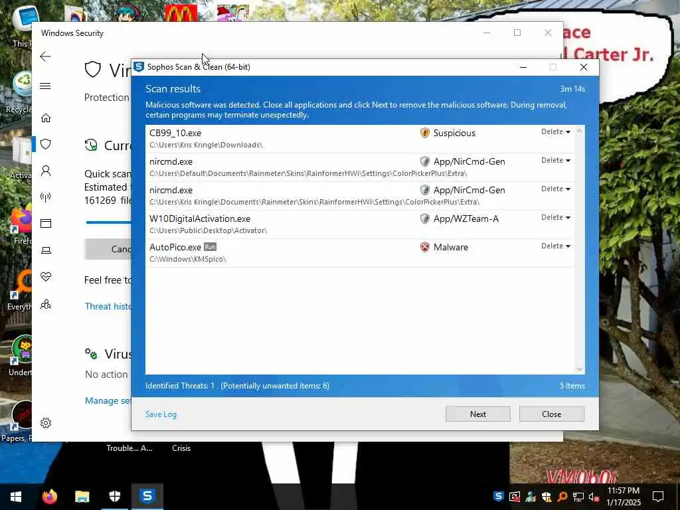
Task: Switch to Windows Security on the taskbar
Action: point(114,497)
